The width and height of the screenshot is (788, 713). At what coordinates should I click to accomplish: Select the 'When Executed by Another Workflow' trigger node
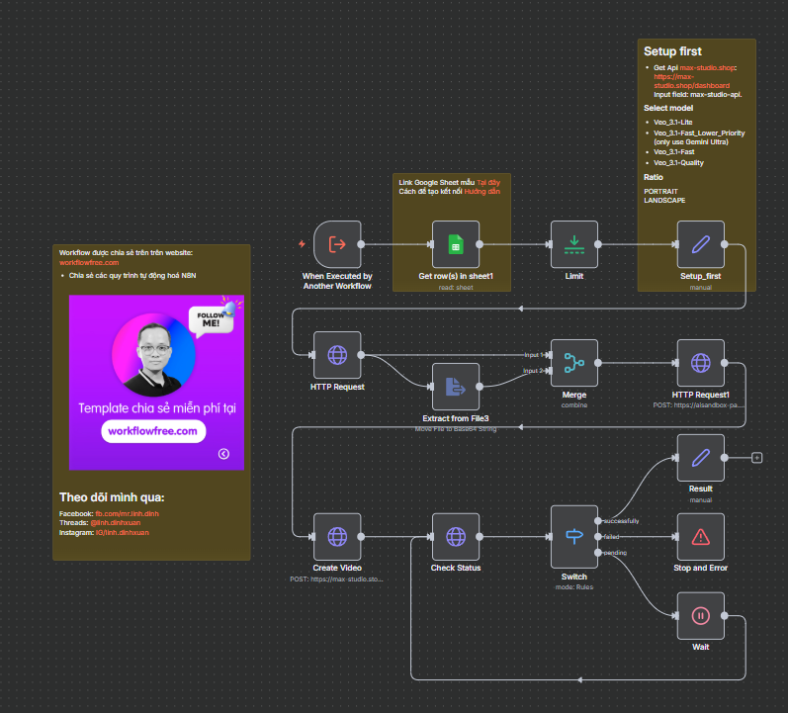(337, 244)
